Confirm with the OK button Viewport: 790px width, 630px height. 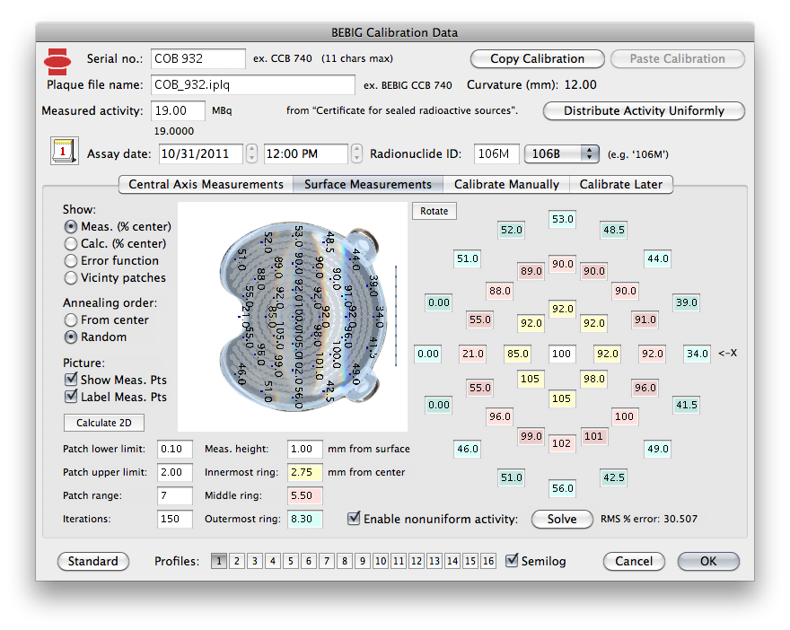pos(708,561)
